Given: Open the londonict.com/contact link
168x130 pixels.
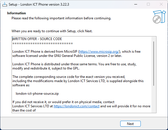Looking at the screenshot, I should tap(76, 106).
